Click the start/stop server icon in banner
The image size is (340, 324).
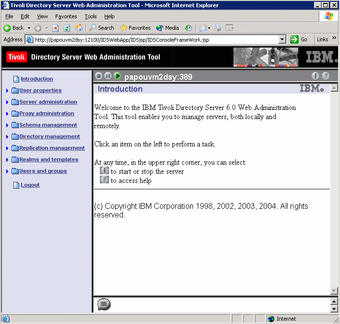click(316, 76)
